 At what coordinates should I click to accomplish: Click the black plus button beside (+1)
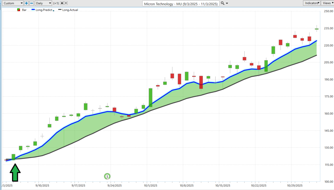[62, 3]
